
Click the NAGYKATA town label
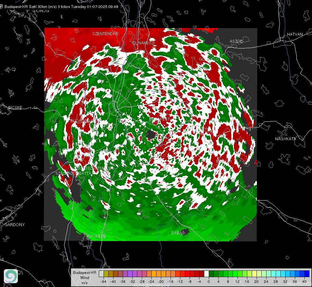(286, 139)
